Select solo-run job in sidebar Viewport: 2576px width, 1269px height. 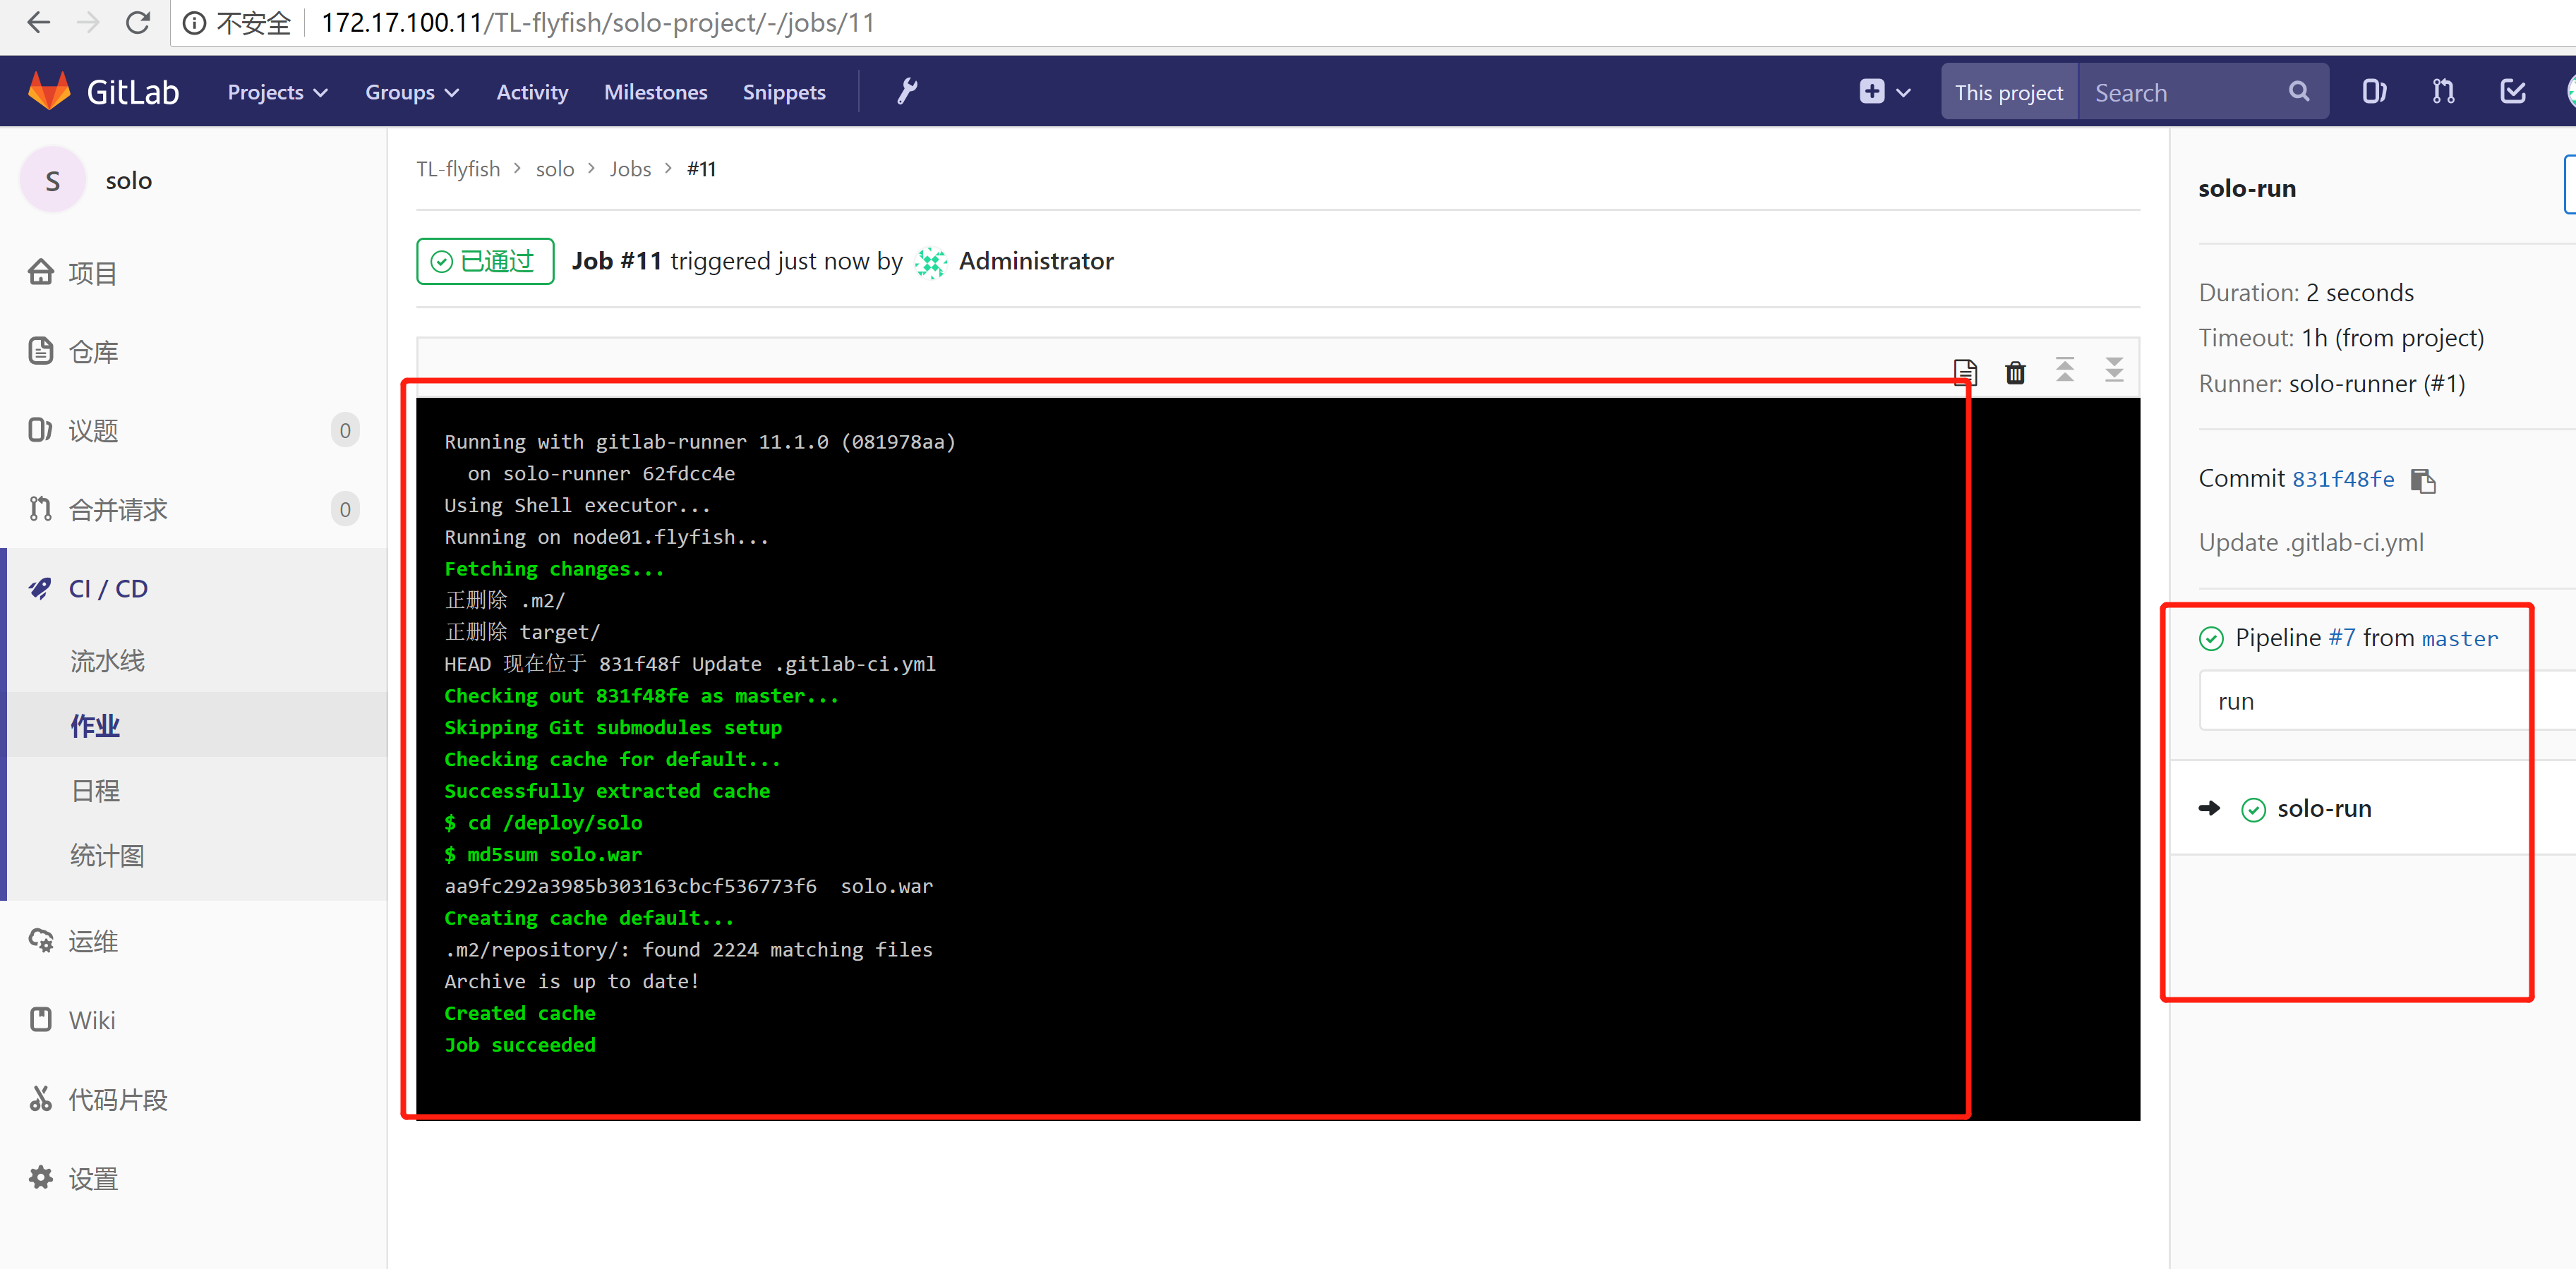click(2323, 808)
